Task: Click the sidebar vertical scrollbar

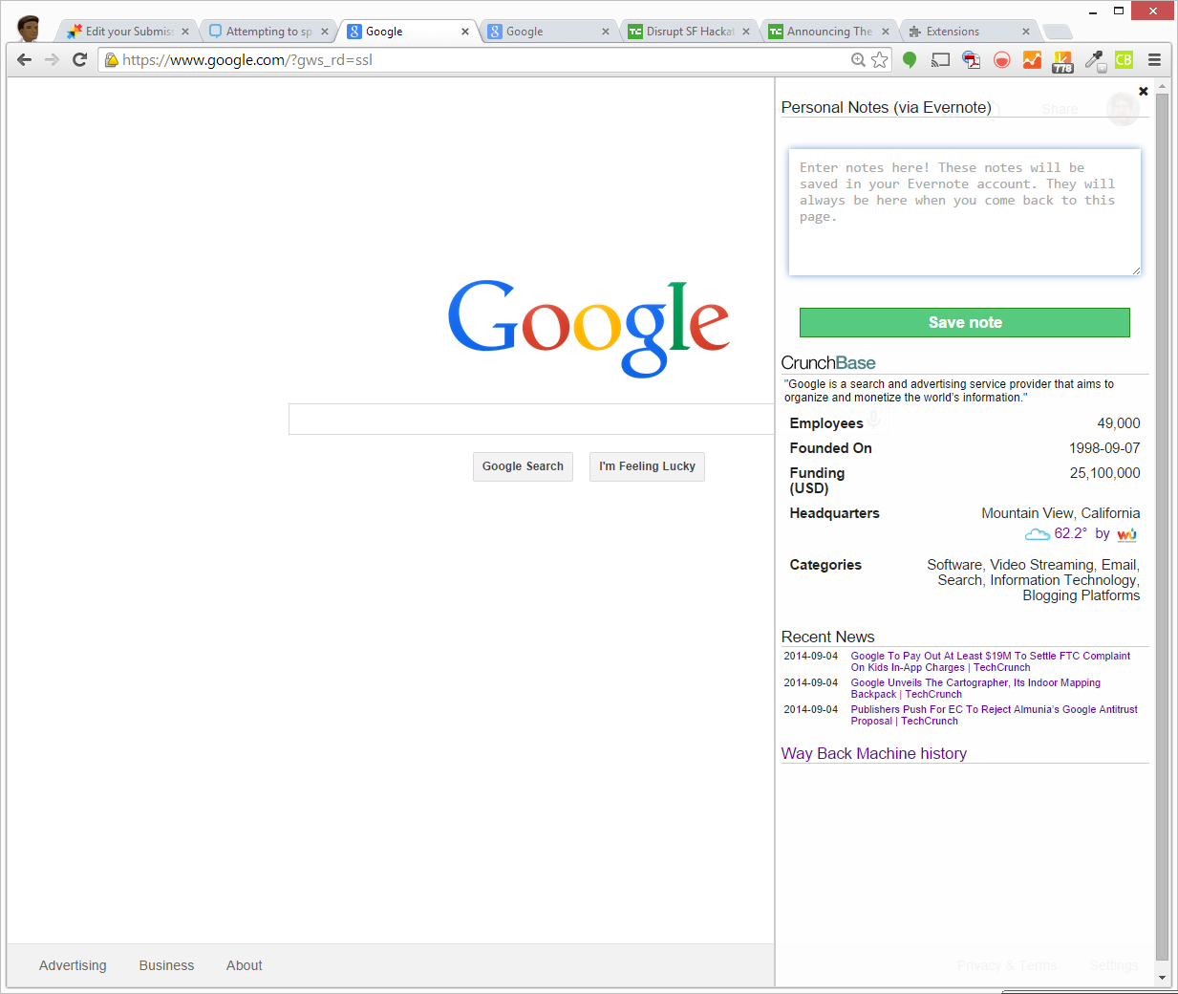Action: point(1162,526)
